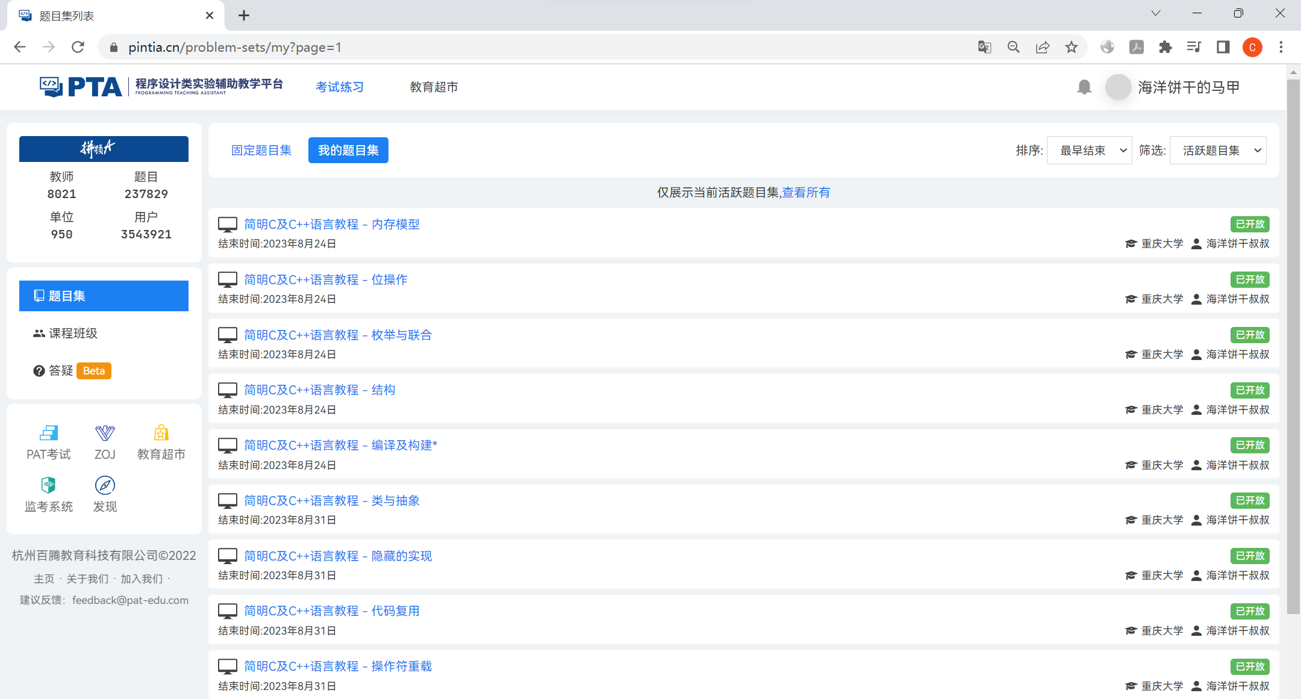
Task: Open the browser extensions puzzle icon
Action: (x=1165, y=47)
